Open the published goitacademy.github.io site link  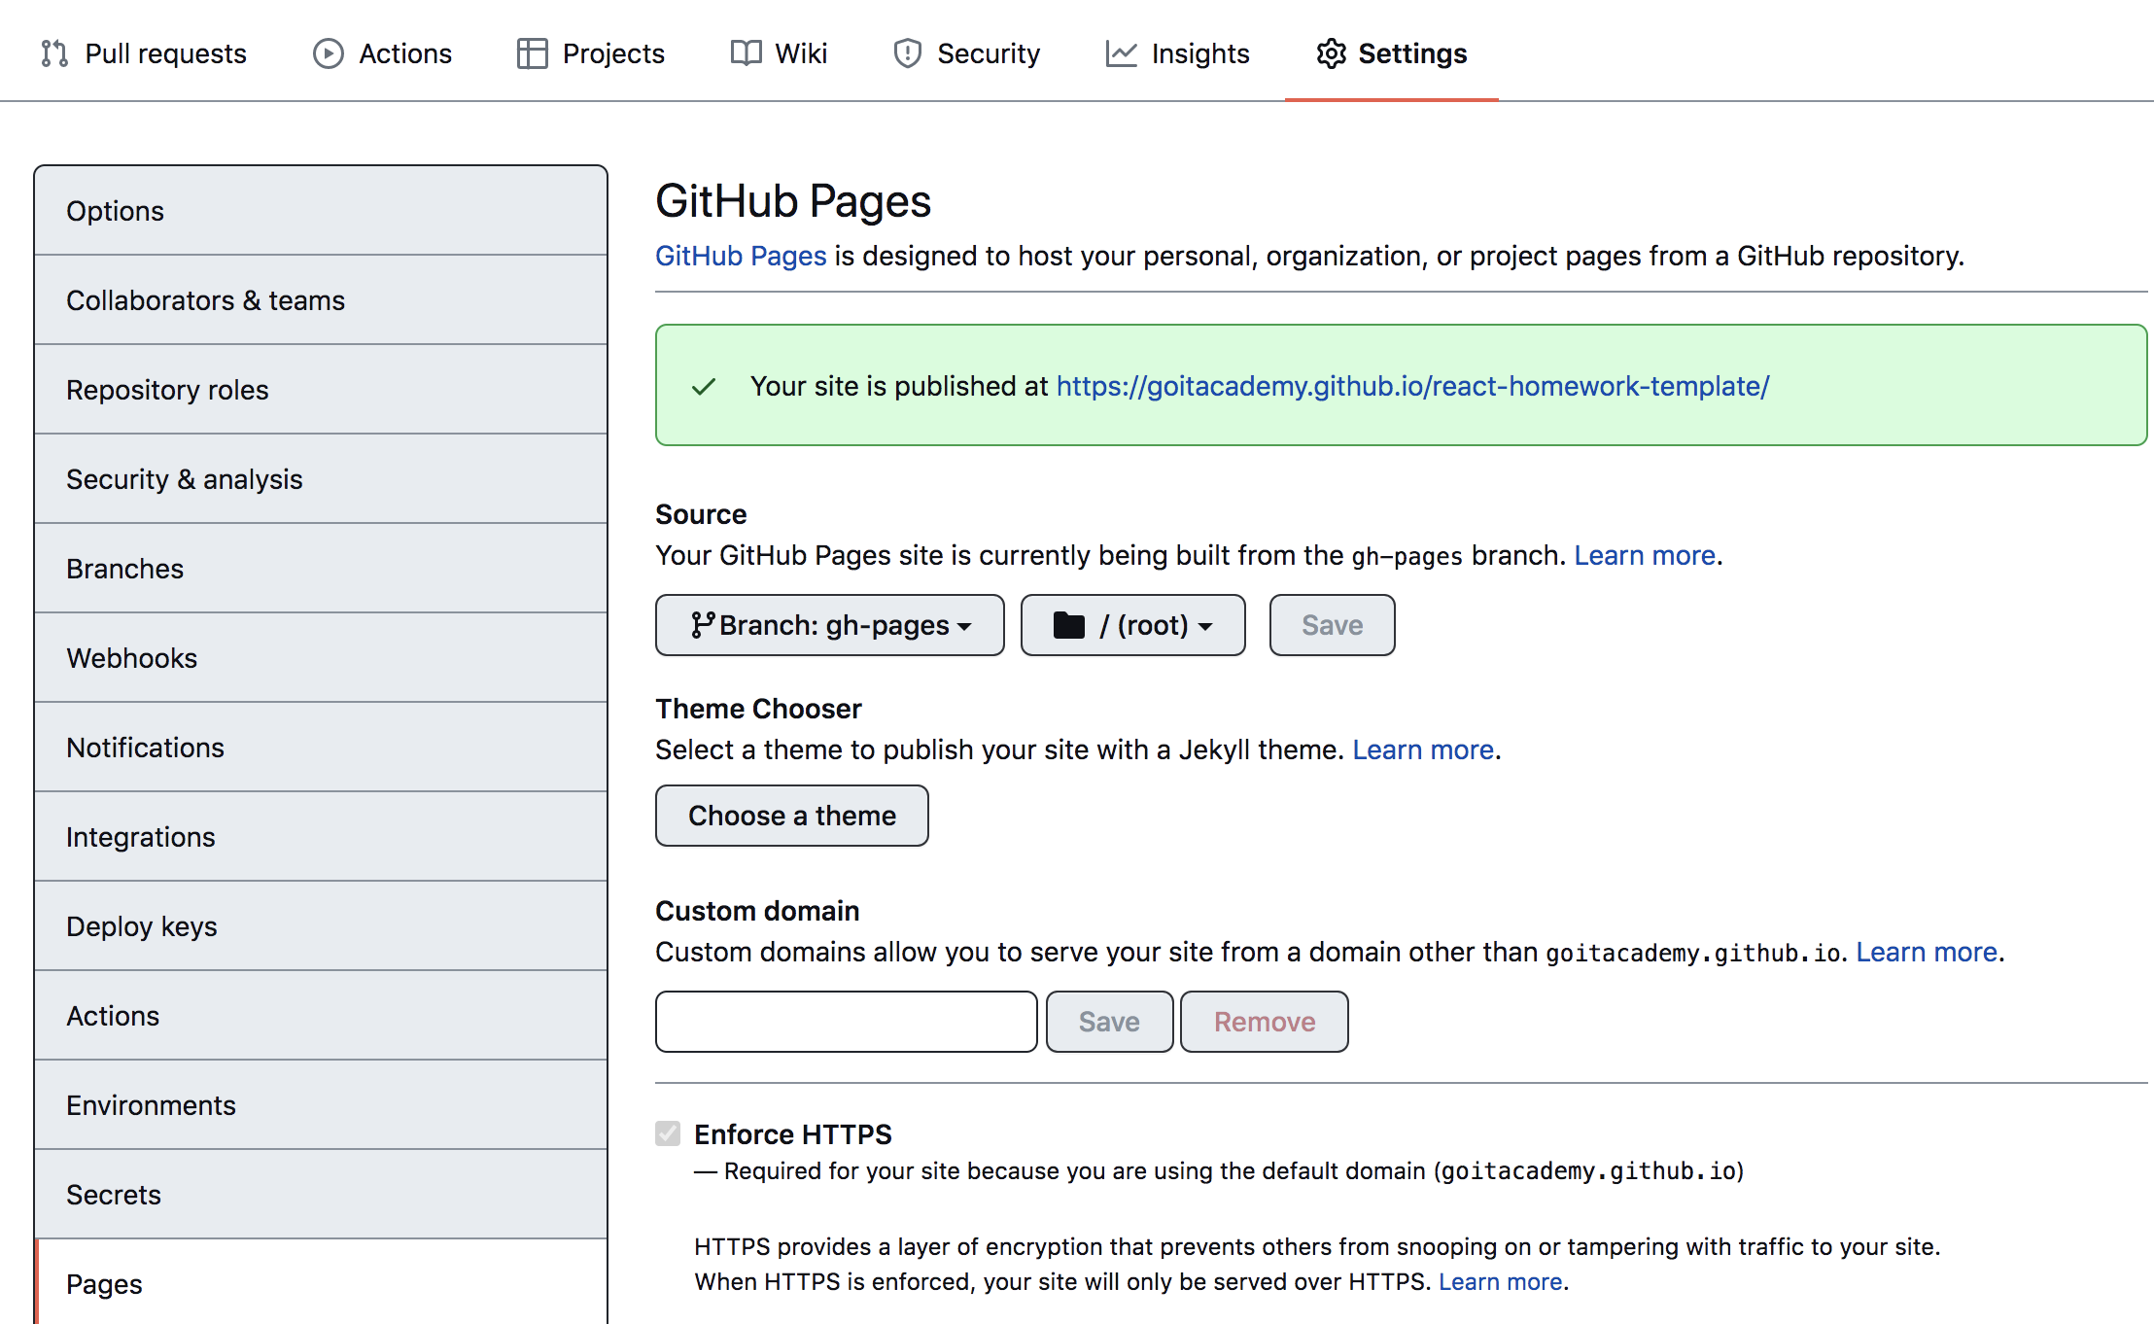(1412, 386)
